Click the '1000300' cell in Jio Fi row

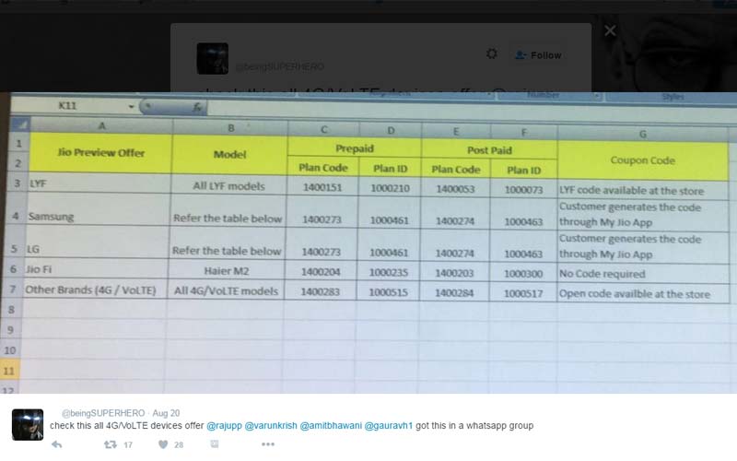pyautogui.click(x=523, y=274)
